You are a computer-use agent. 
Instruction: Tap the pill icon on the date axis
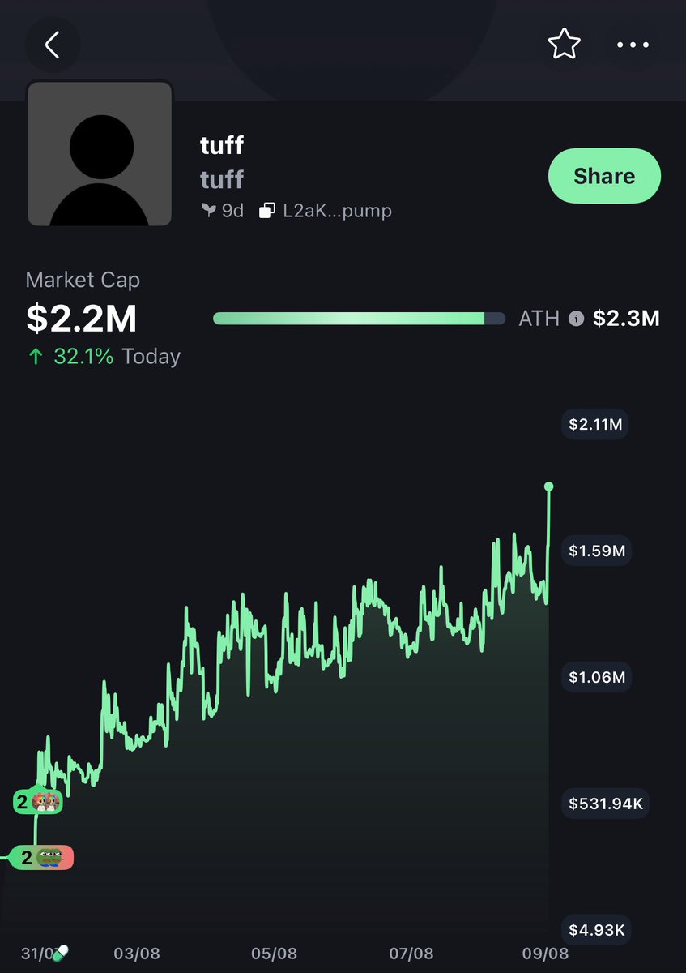pyautogui.click(x=60, y=953)
